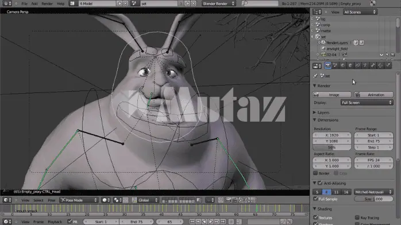Enable the Ray Tracing checkbox
This screenshot has height=225, width=401.
coord(357,218)
